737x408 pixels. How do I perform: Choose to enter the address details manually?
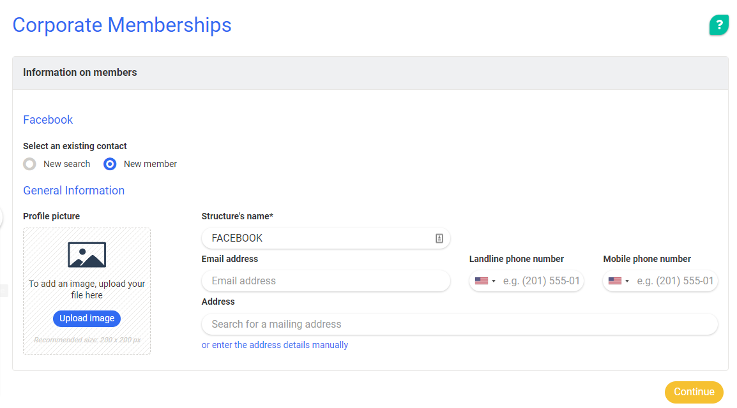pos(275,345)
